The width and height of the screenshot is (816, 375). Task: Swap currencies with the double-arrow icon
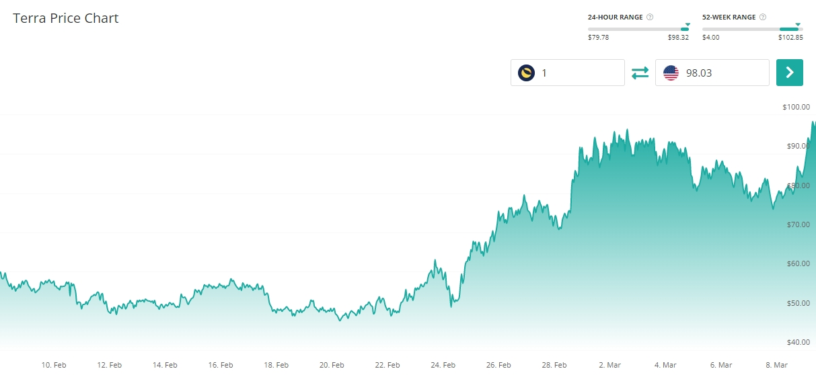click(640, 73)
